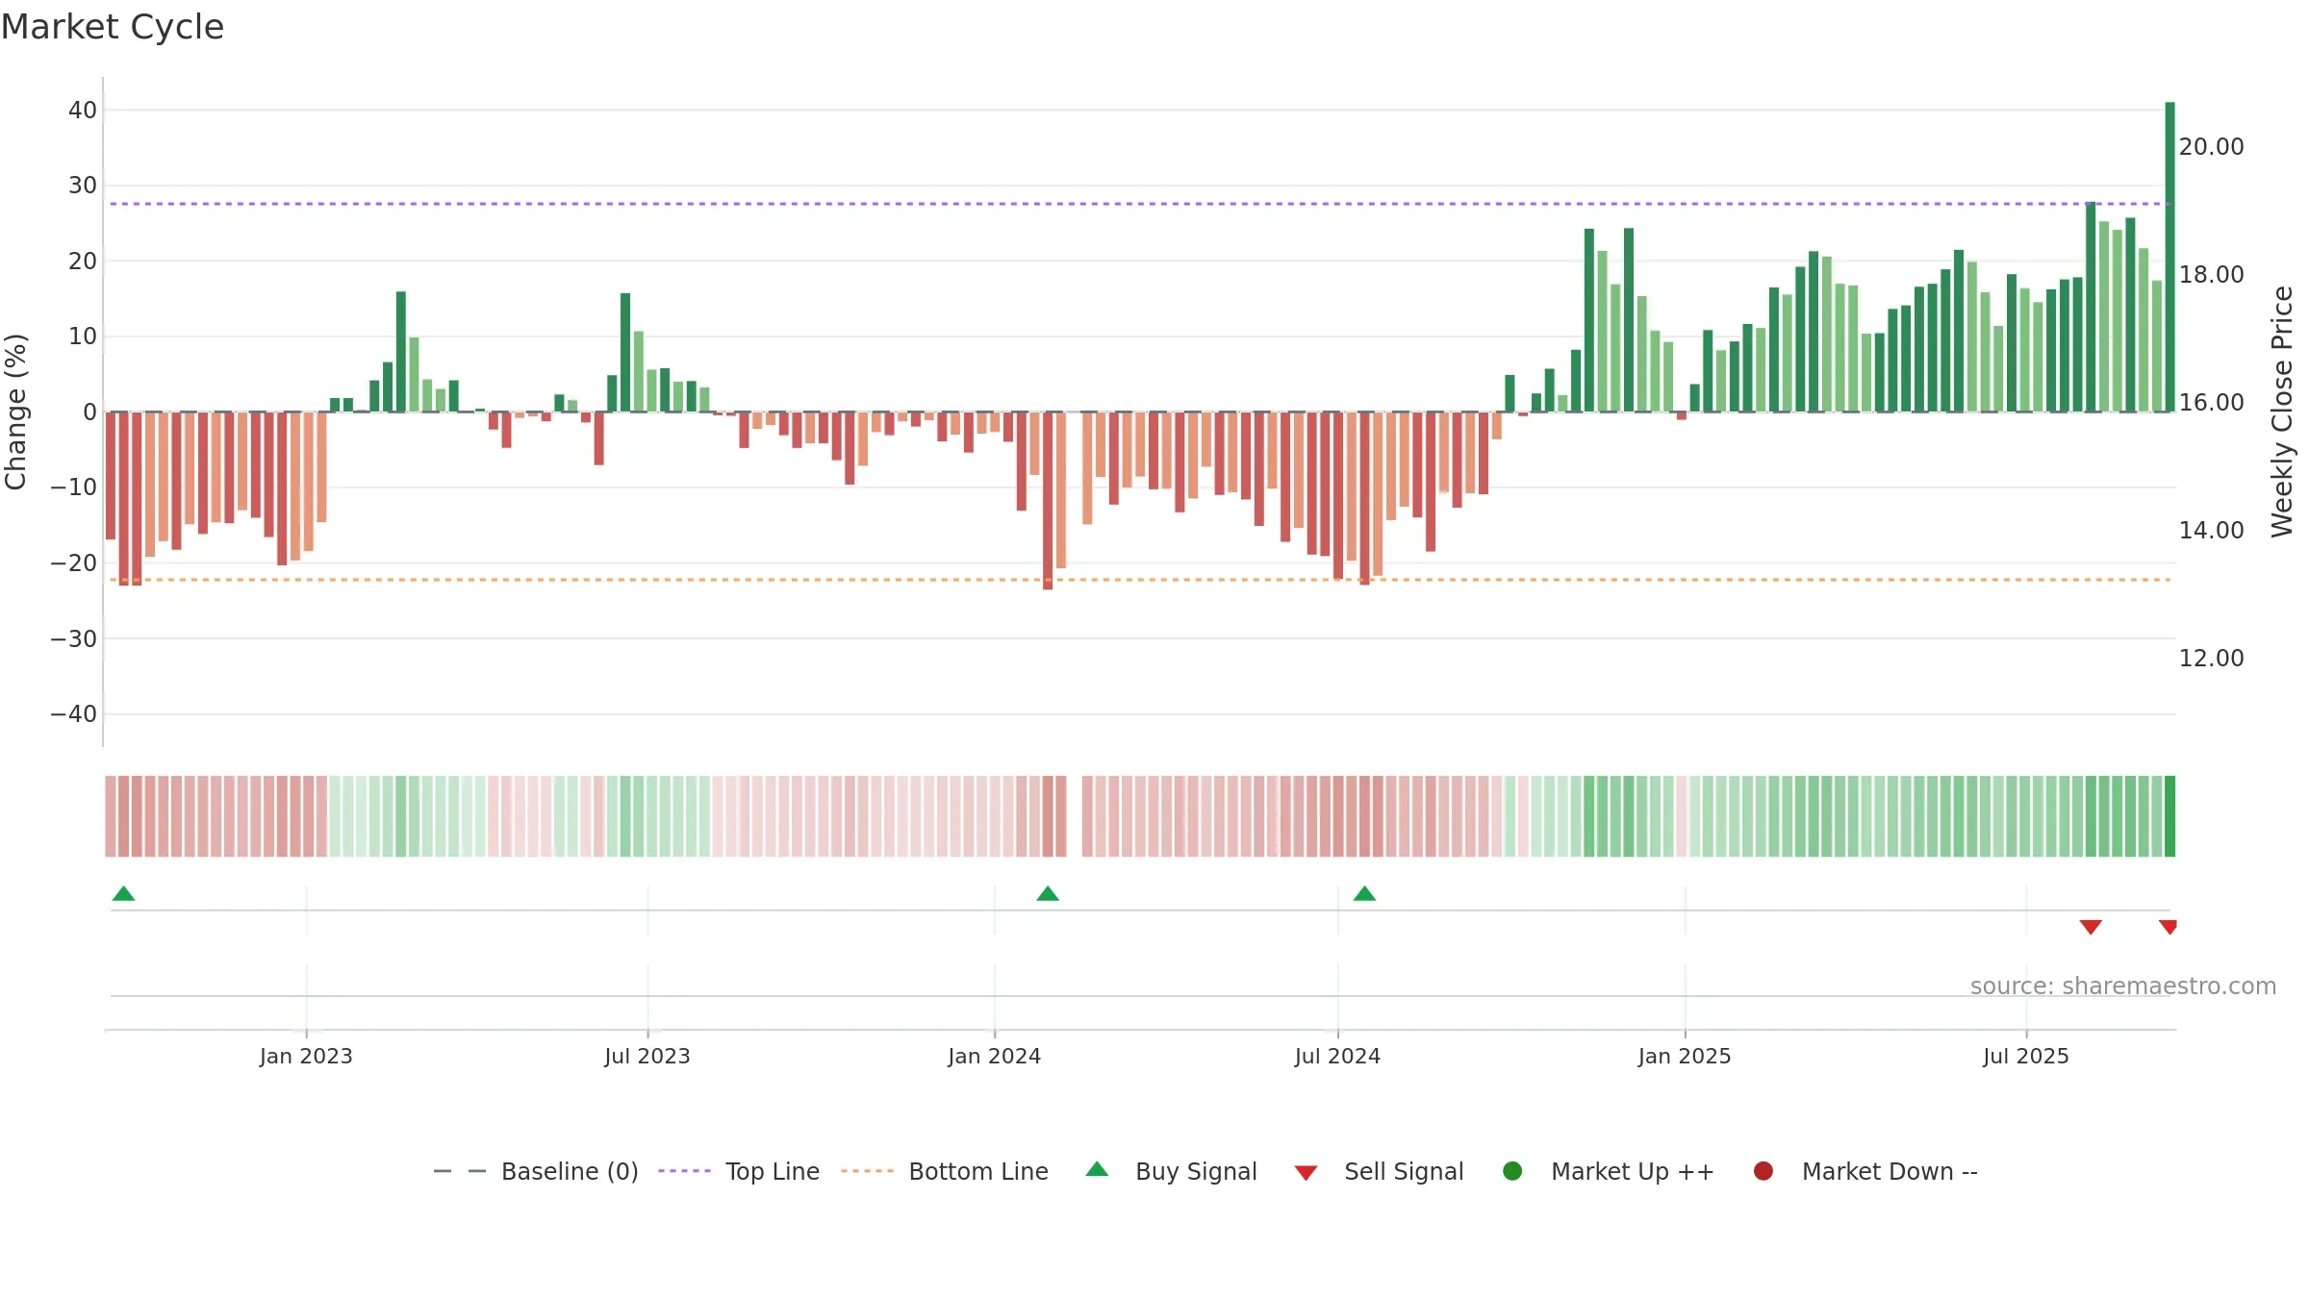2309x1298 pixels.
Task: Click the Market Cycle chart title
Action: [113, 27]
